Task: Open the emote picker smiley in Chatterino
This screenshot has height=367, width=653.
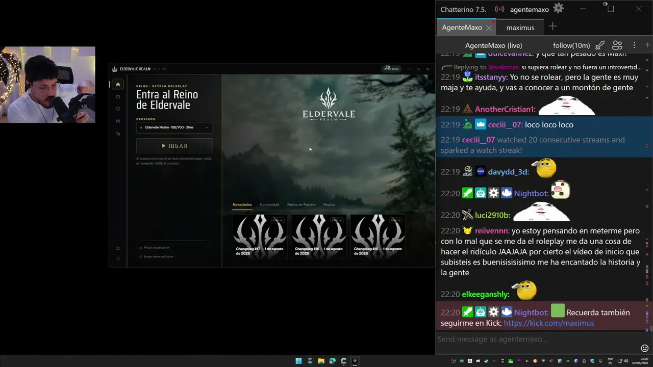Action: 644,348
